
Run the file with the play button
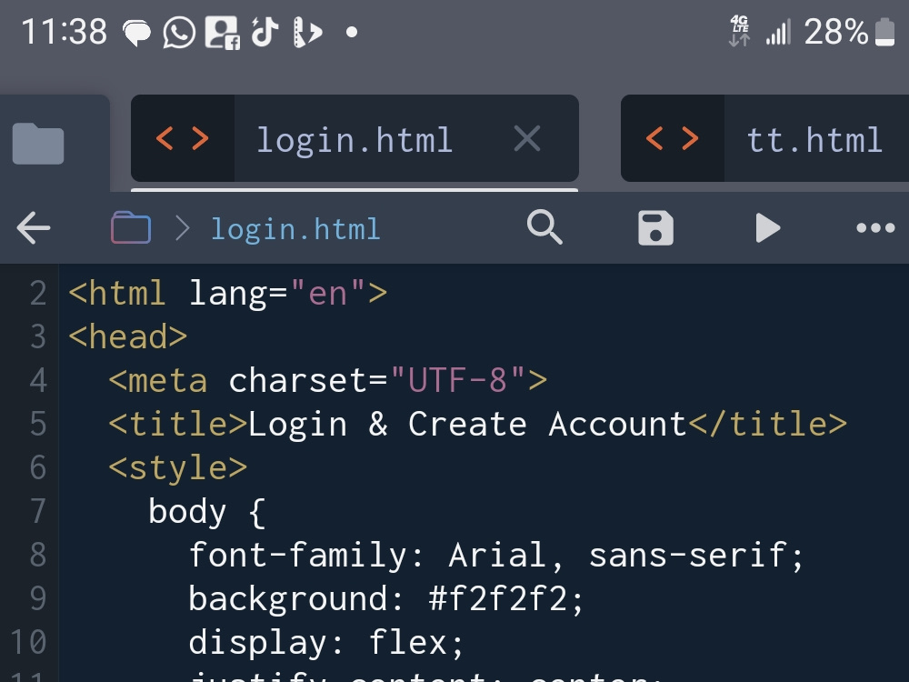767,228
